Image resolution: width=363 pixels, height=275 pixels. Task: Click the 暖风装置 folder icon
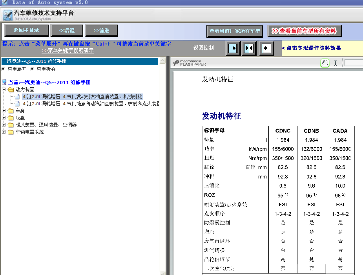point(11,125)
